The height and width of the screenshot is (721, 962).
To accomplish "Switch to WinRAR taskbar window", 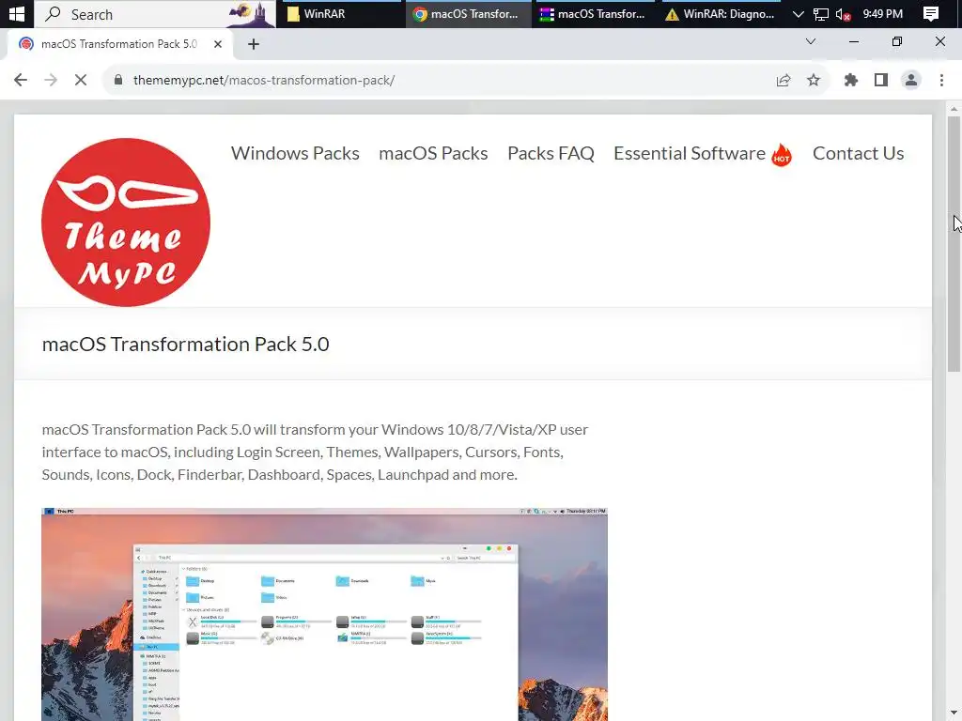I will point(342,14).
